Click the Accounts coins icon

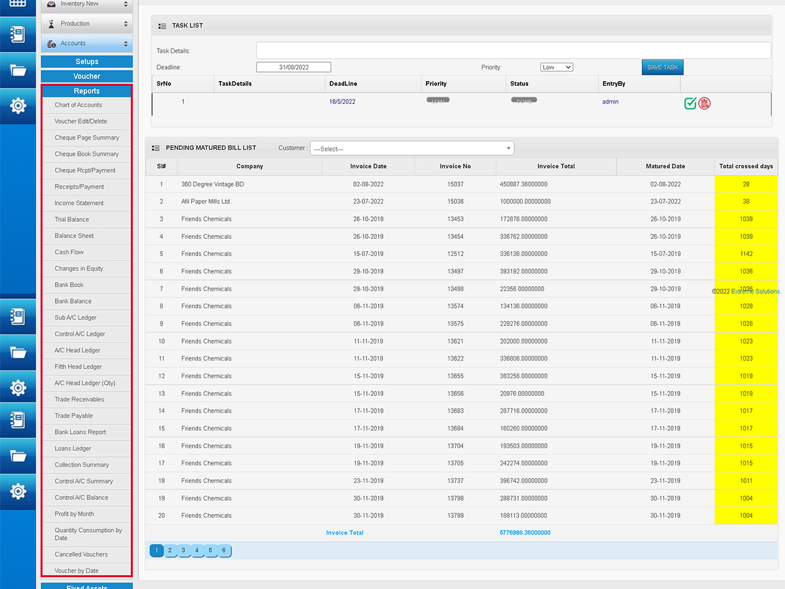tap(51, 44)
